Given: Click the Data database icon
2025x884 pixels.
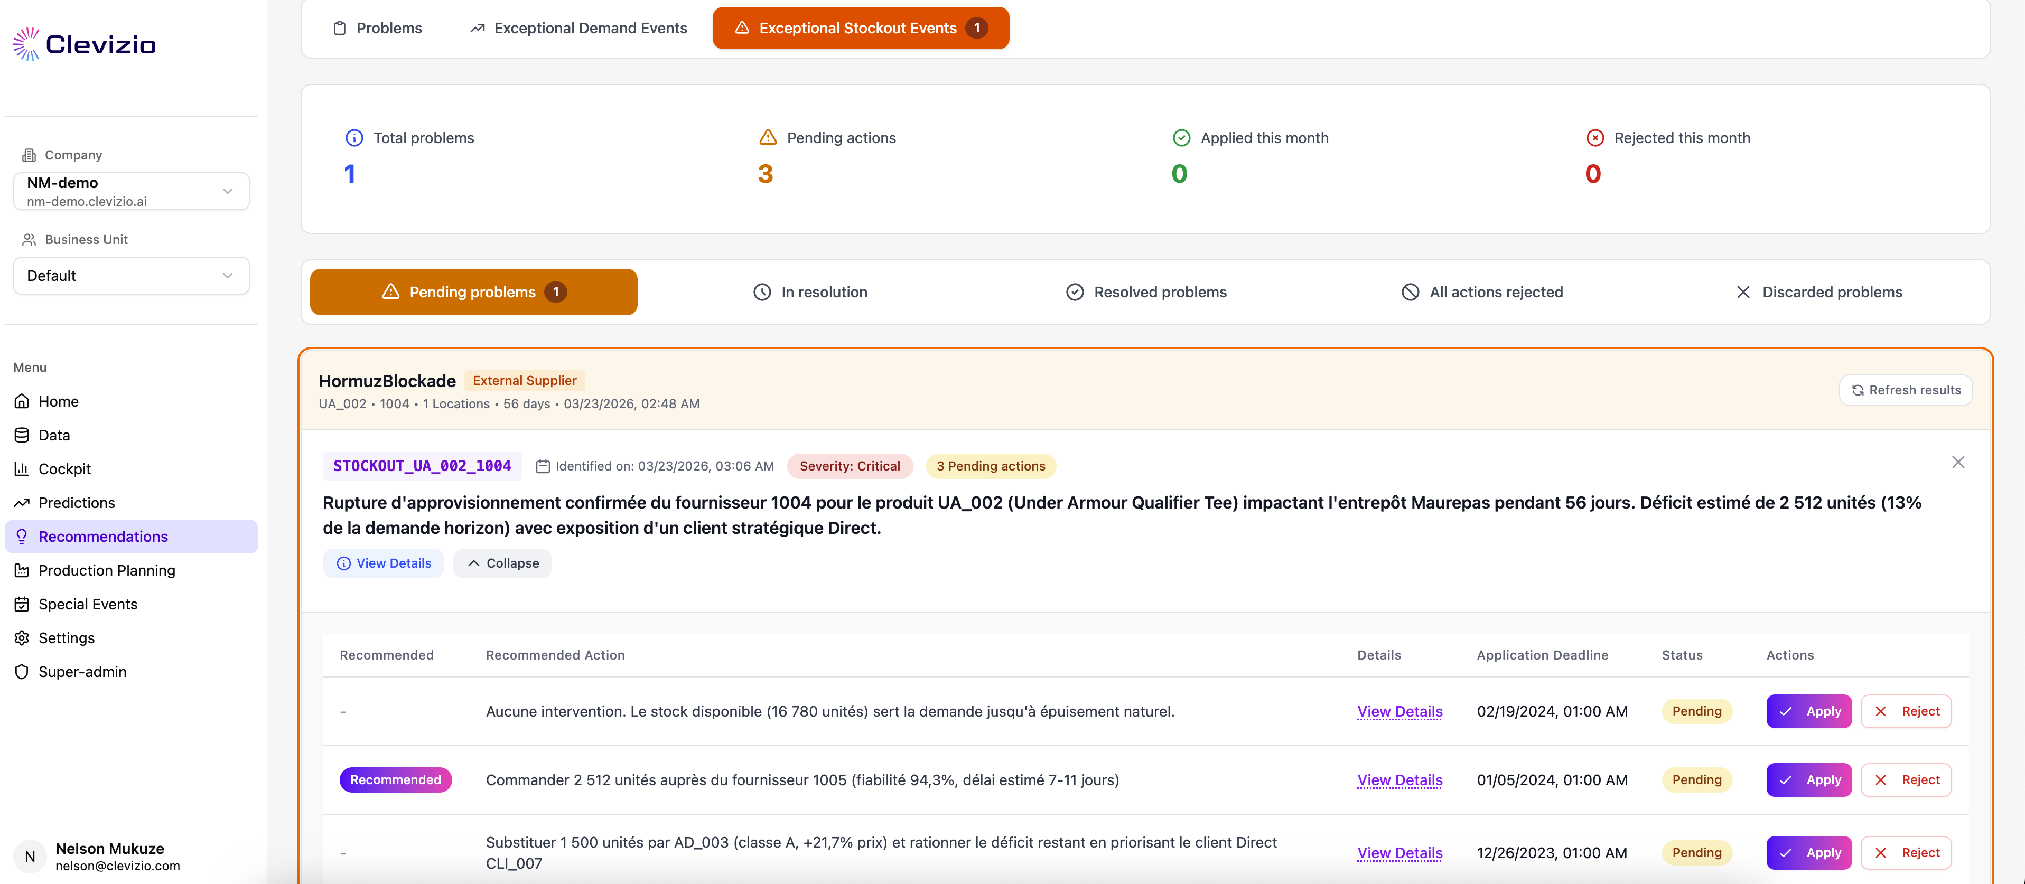Looking at the screenshot, I should [x=22, y=435].
